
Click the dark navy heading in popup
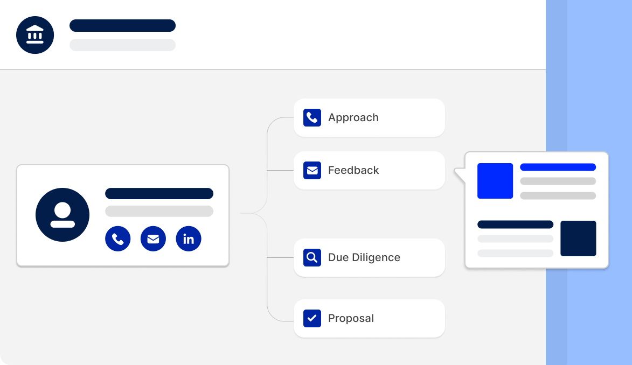[x=515, y=224]
